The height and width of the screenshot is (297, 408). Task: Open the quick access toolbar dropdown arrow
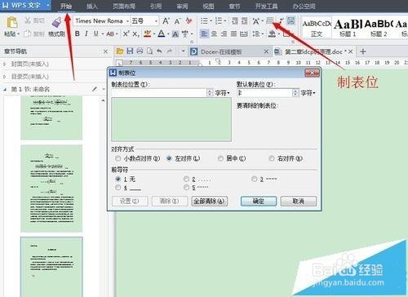pyautogui.click(x=183, y=51)
